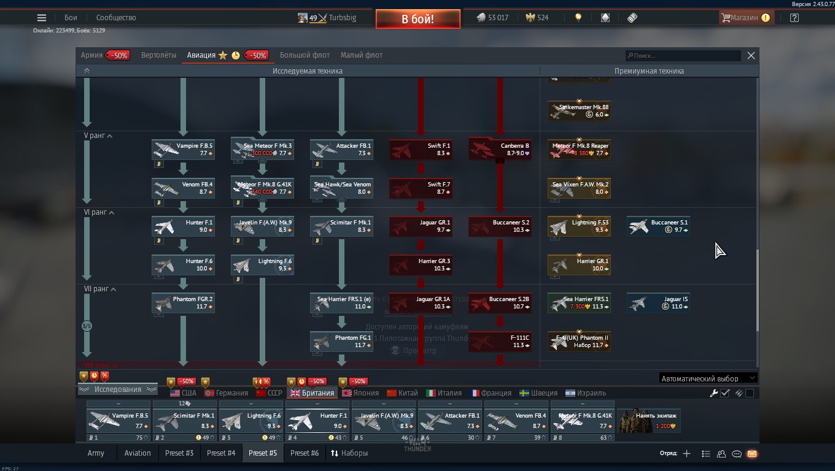Switch to the Вертолёты tab

(158, 55)
